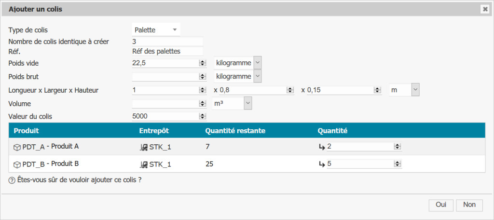
Task: Click the arrow icon beside Produit A quantity
Action: tap(321, 147)
